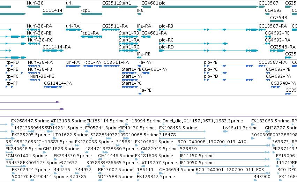The width and height of the screenshot is (297, 182).
Task: Select the RC0-DA0001-120700-011-E03 EST label
Action: (x=230, y=170)
